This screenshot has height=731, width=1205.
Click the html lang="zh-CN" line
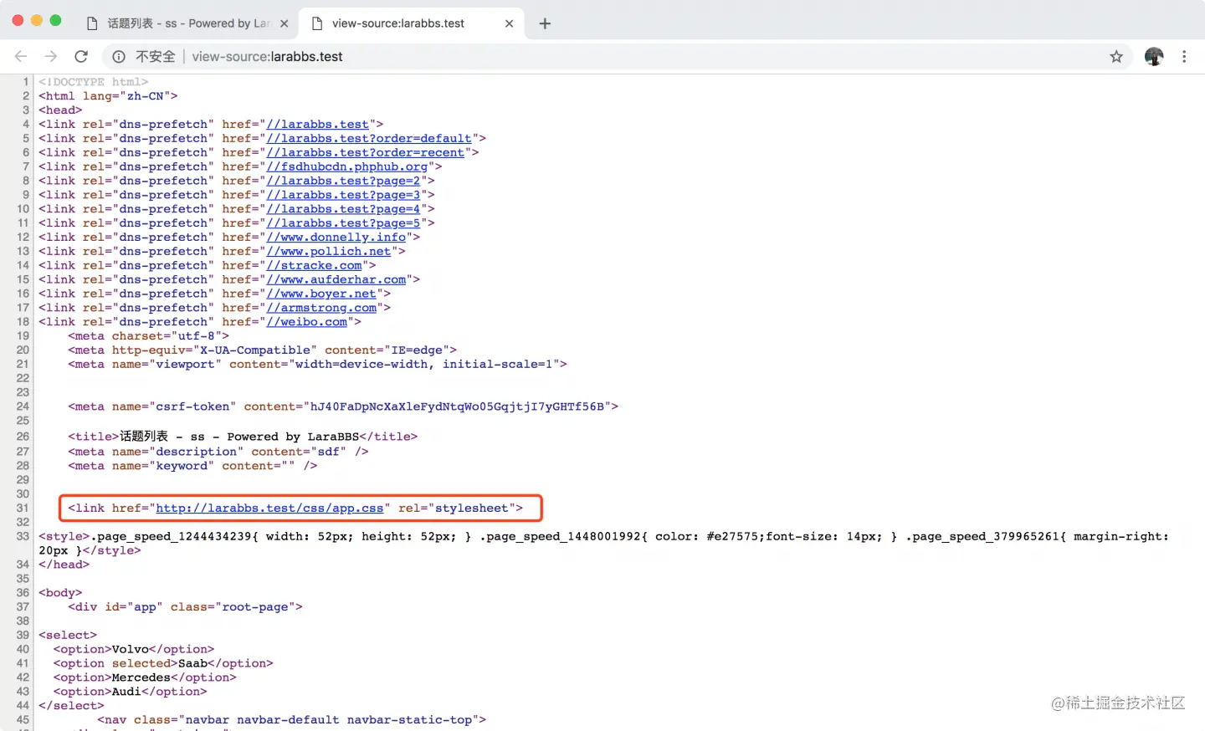point(108,96)
